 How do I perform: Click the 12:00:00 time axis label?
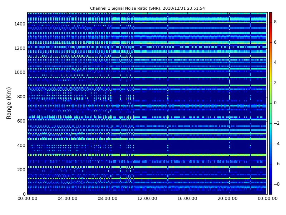point(147,199)
